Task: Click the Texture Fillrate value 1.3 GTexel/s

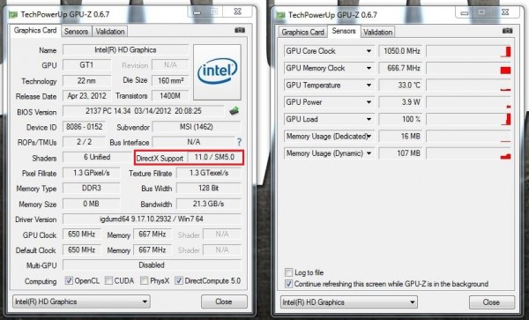Action: tap(209, 173)
